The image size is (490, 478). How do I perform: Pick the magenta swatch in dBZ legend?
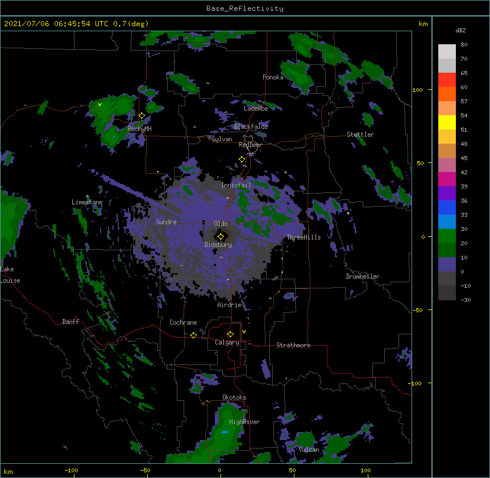pos(447,179)
